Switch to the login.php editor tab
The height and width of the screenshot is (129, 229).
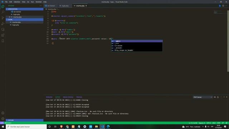(x=65, y=6)
